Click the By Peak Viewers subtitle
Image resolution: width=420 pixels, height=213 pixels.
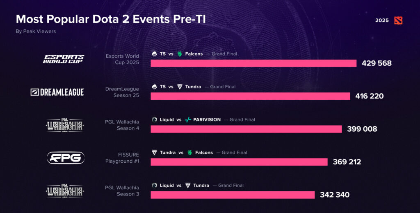pyautogui.click(x=36, y=31)
